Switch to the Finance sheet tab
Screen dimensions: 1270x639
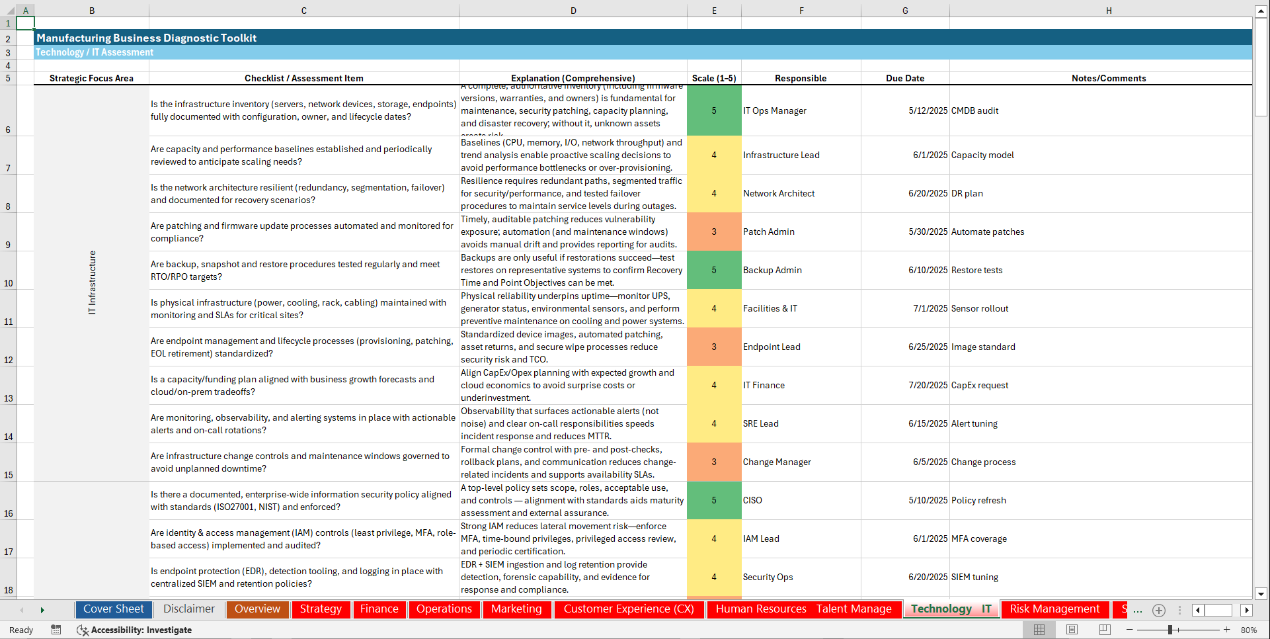379,609
